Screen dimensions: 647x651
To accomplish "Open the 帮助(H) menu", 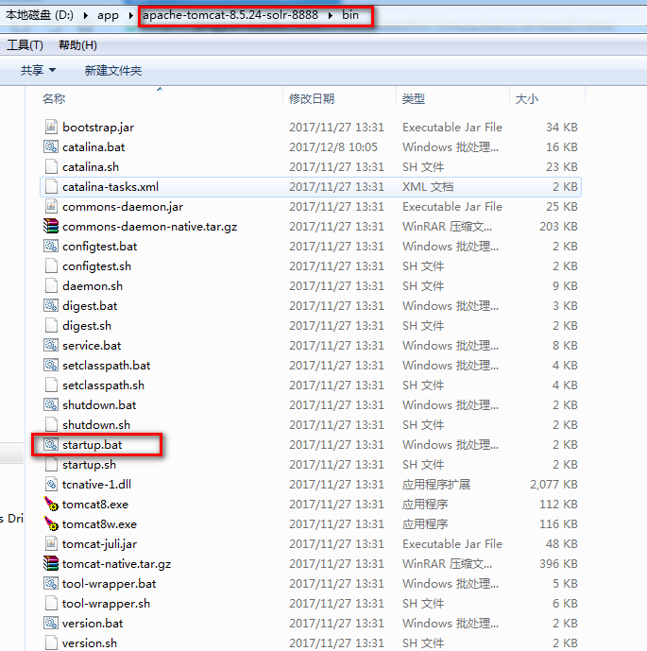I will coord(77,44).
